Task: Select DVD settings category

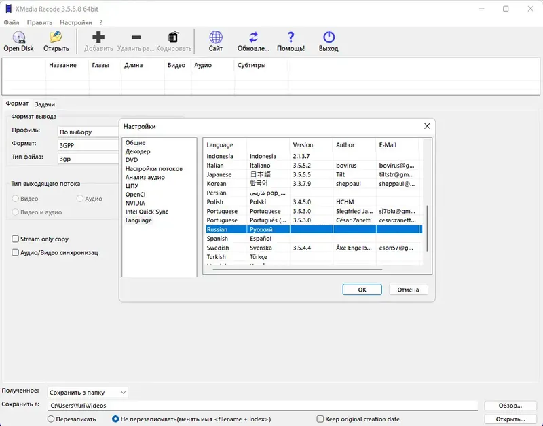Action: (132, 160)
